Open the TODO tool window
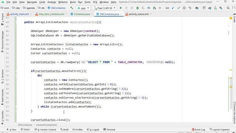The height and width of the screenshot is (133, 236). click(25, 130)
